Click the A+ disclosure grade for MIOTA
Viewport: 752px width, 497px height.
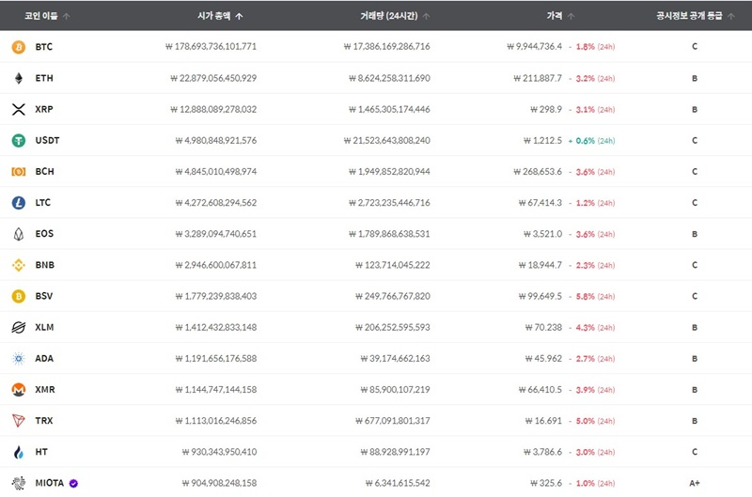point(695,483)
